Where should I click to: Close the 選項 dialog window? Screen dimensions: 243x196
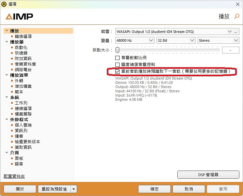coord(238,4)
